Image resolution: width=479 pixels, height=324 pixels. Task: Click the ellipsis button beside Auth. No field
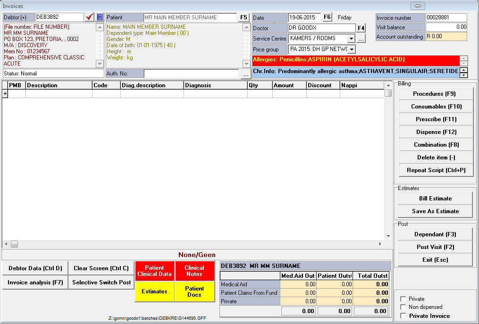(245, 74)
